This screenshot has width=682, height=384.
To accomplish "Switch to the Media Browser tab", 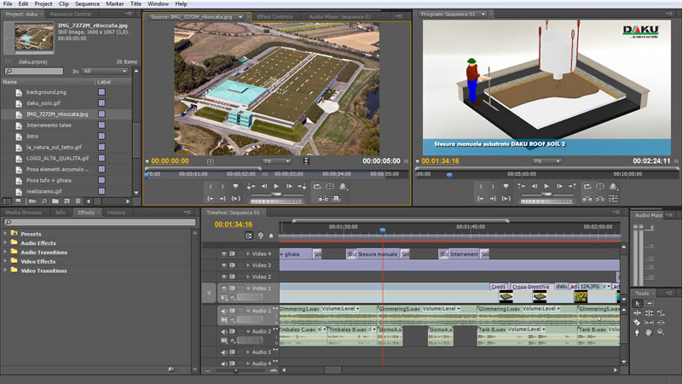I will [24, 212].
